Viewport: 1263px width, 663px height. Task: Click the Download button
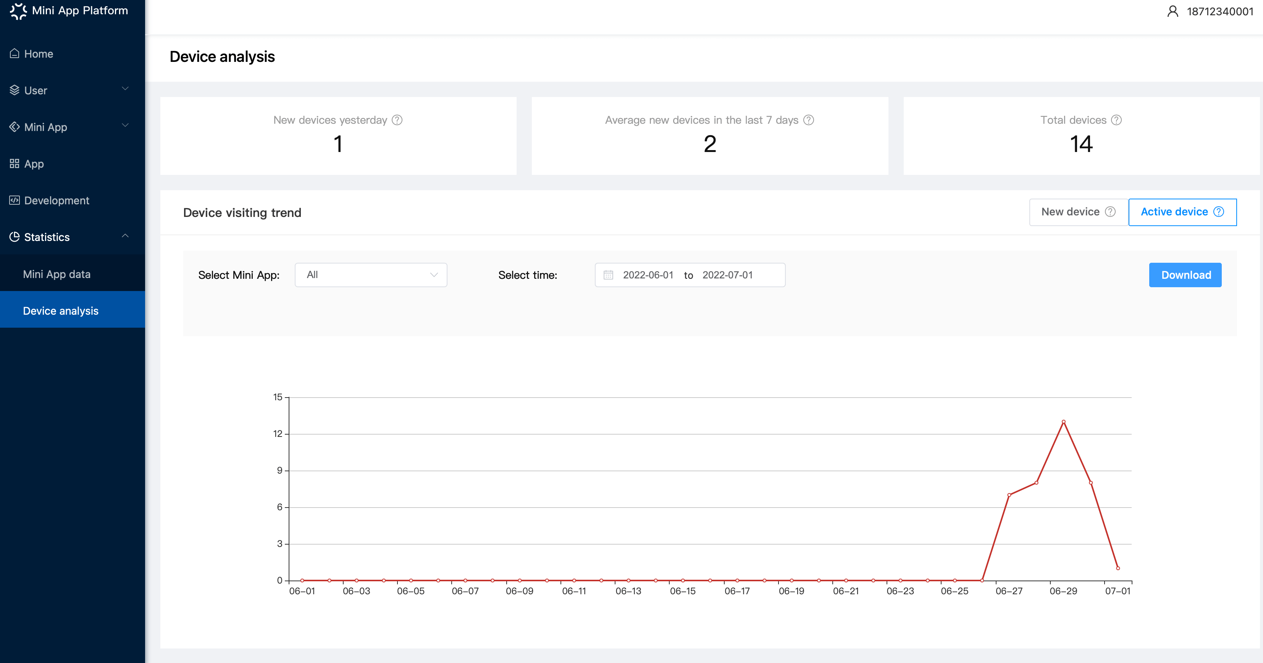1185,275
